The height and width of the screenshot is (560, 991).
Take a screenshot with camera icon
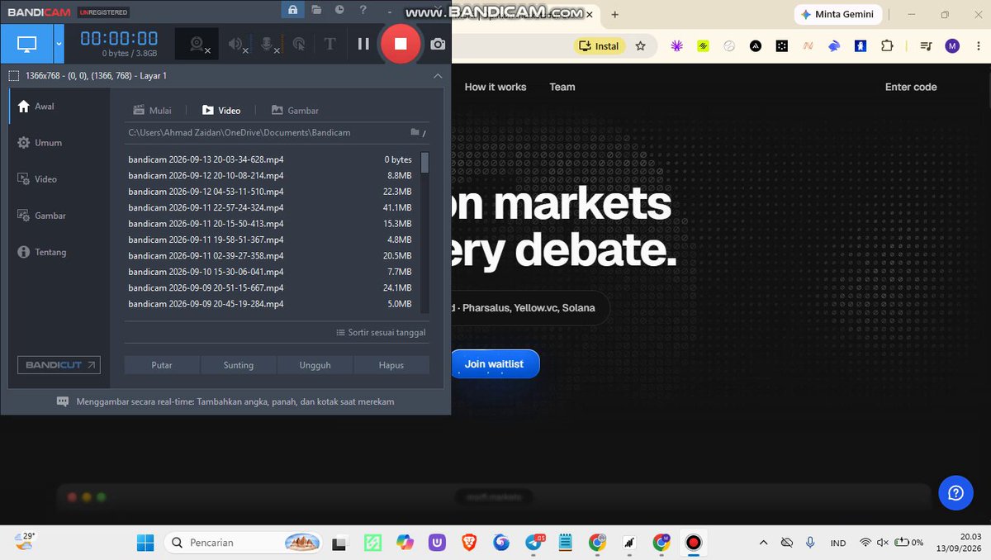coord(438,44)
